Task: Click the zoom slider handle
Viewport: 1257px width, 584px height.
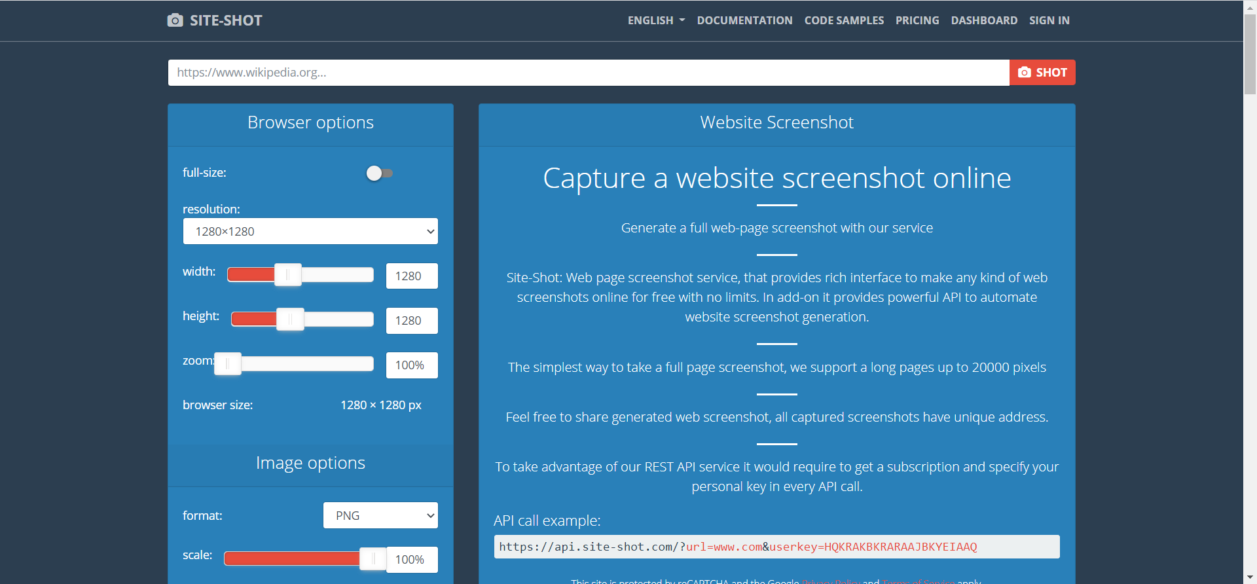Action: coord(228,364)
